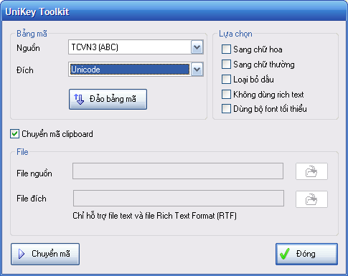The width and height of the screenshot is (348, 276).
Task: Click the swap arrows icon on Đảo bảng mã
Action: 79,99
